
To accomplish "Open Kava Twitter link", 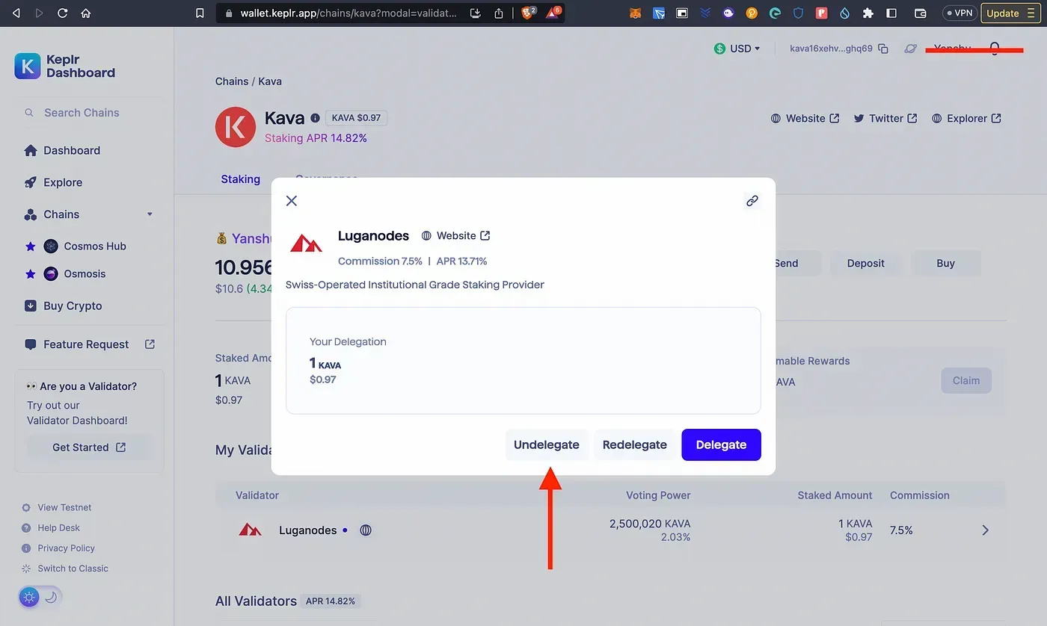I will pyautogui.click(x=885, y=118).
